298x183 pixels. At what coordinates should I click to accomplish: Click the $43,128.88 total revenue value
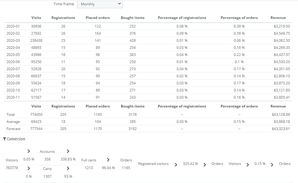pyautogui.click(x=281, y=115)
